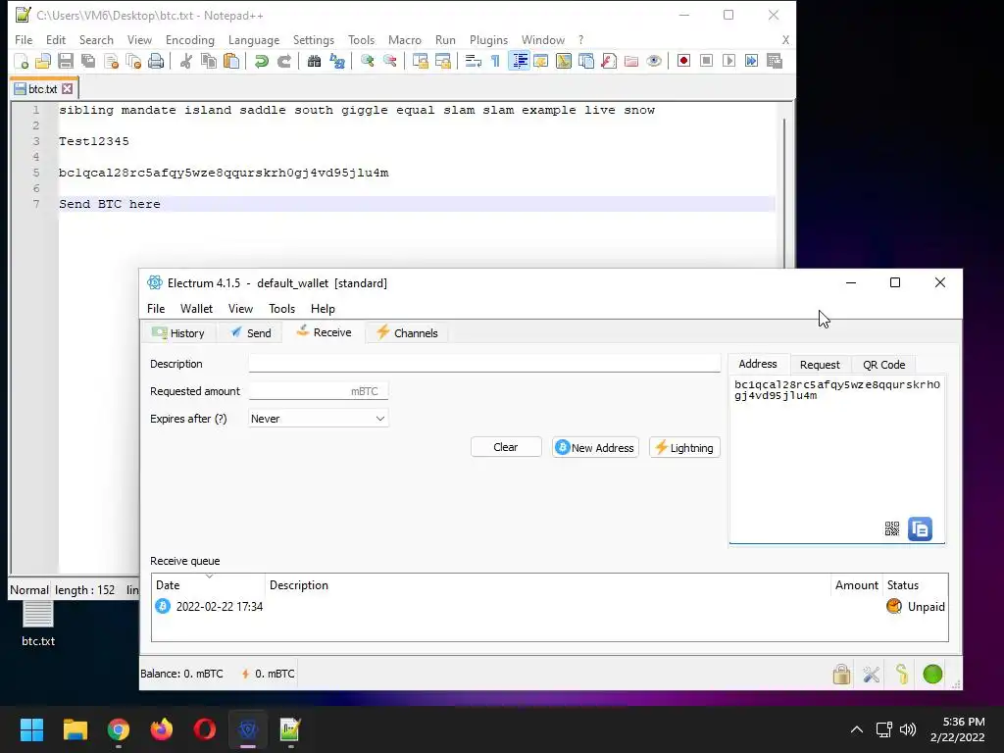
Task: Open Replace icon in Notepad++ toolbar
Action: coord(337,61)
